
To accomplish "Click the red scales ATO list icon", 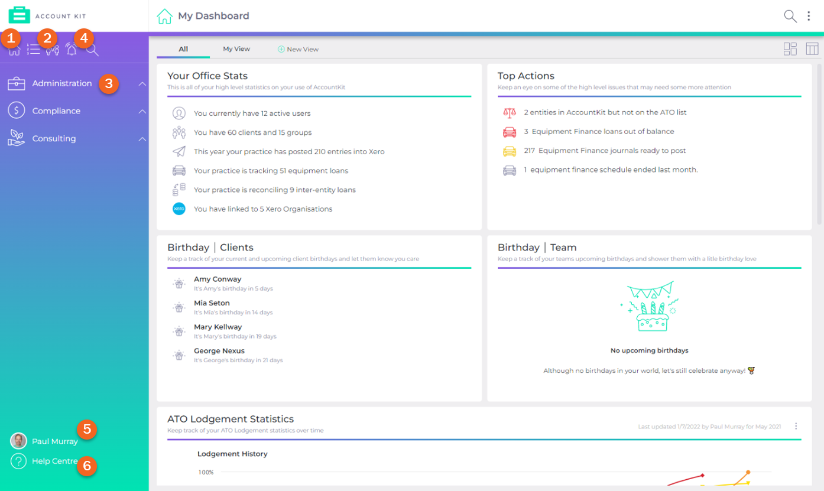I will click(510, 112).
